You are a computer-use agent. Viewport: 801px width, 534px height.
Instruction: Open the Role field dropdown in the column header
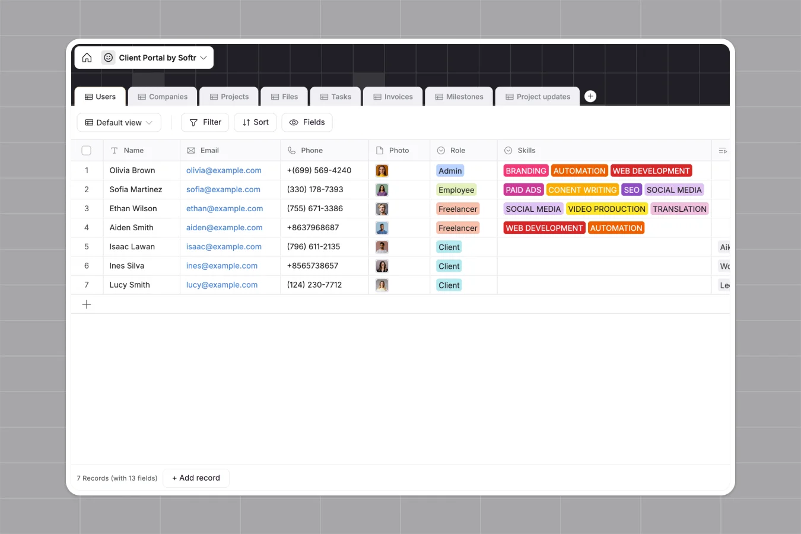click(x=441, y=150)
